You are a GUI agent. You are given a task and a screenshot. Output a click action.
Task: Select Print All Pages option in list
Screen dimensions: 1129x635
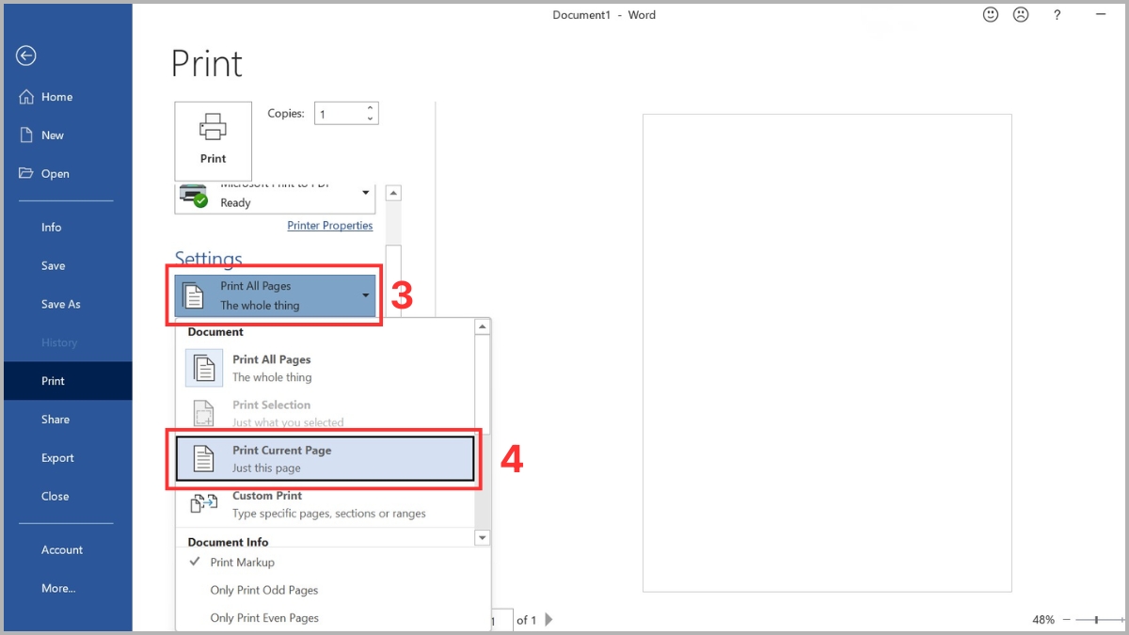325,368
